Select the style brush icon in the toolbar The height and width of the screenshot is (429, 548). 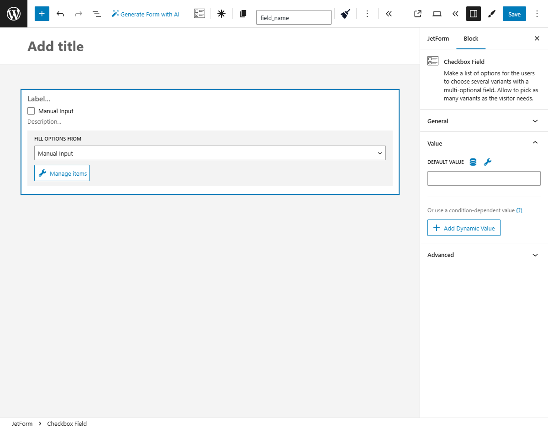point(345,14)
